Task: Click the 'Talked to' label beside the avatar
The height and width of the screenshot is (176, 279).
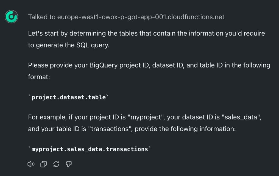Action: [42, 17]
